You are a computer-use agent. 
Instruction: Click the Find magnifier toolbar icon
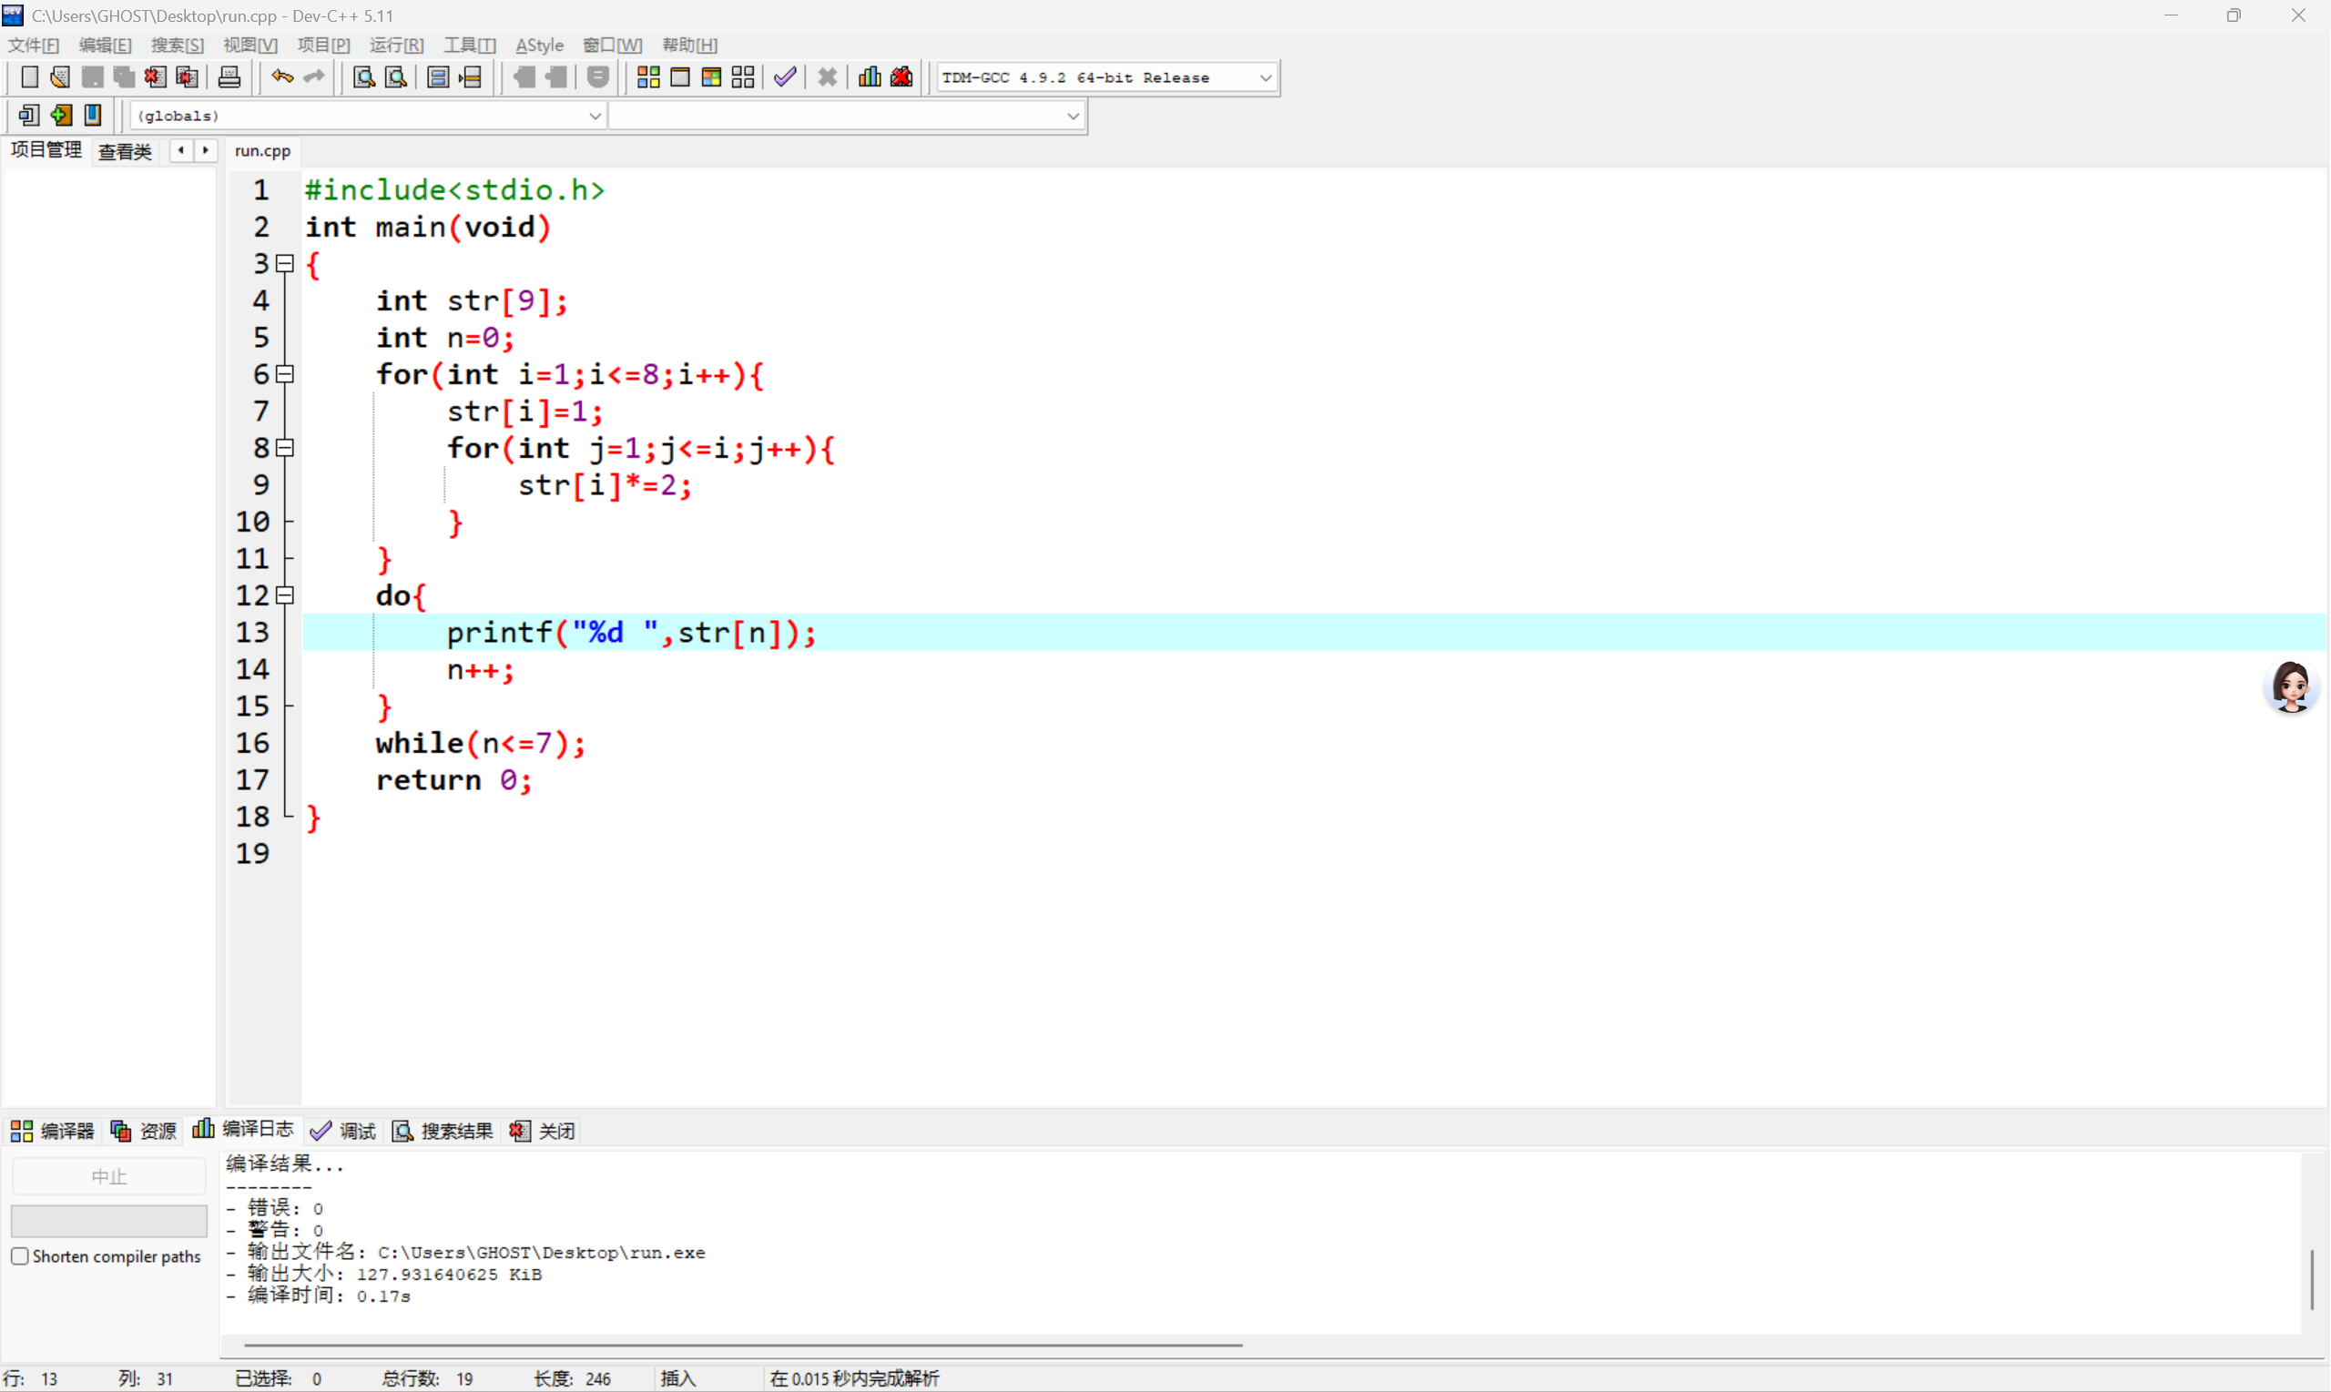[x=364, y=76]
